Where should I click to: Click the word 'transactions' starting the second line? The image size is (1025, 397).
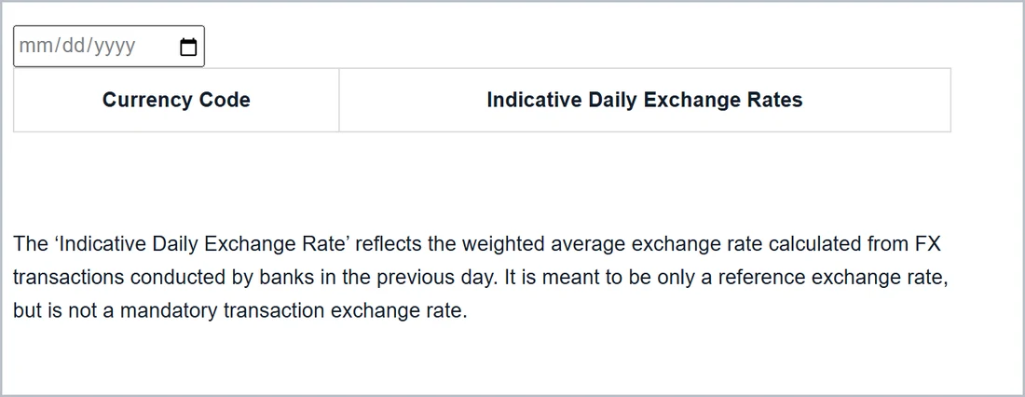tap(69, 278)
